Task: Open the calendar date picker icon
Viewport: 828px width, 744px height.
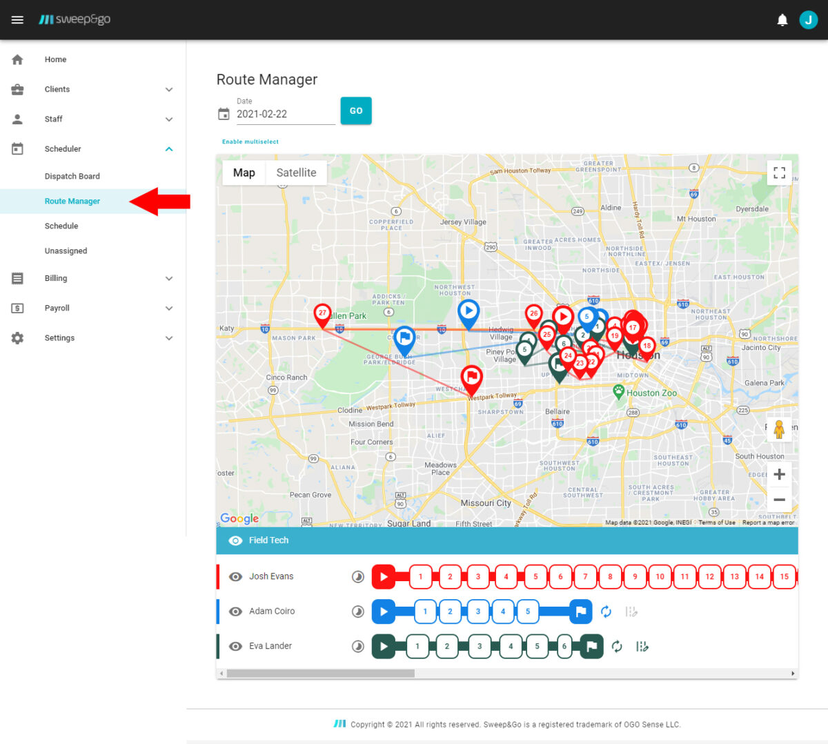Action: [224, 114]
